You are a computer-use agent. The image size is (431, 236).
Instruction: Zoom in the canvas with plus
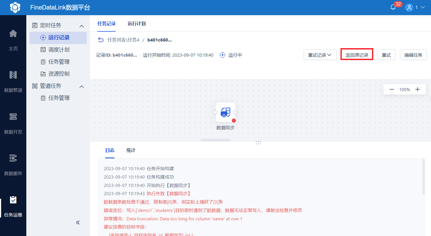click(x=418, y=89)
